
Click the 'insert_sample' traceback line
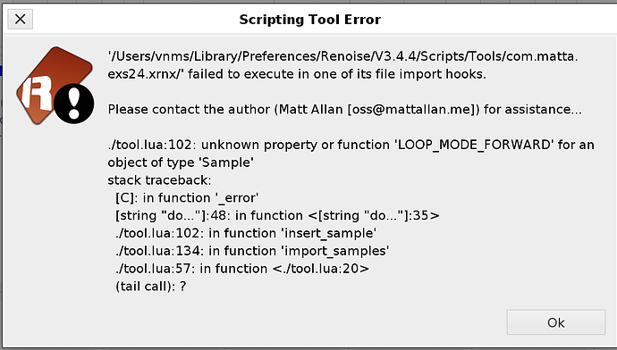(246, 233)
